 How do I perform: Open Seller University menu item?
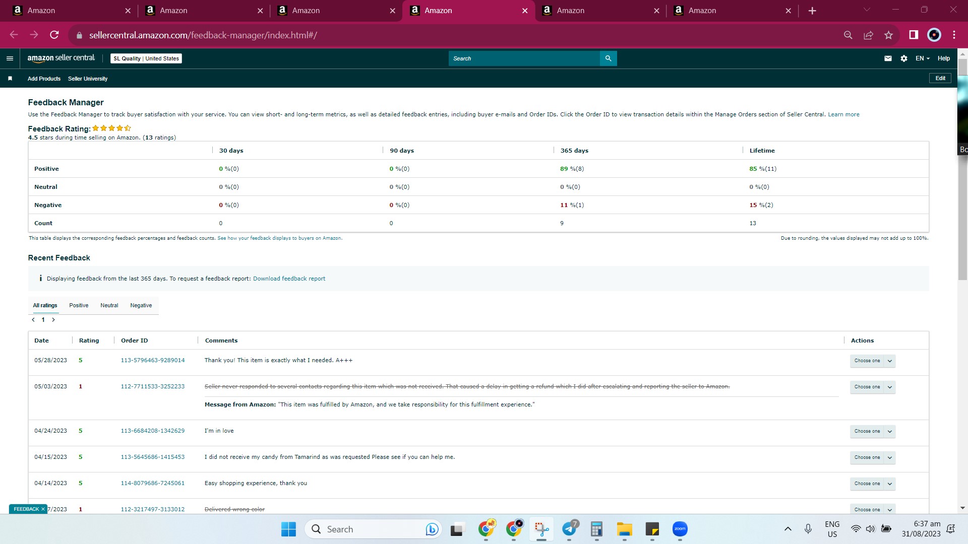[88, 79]
